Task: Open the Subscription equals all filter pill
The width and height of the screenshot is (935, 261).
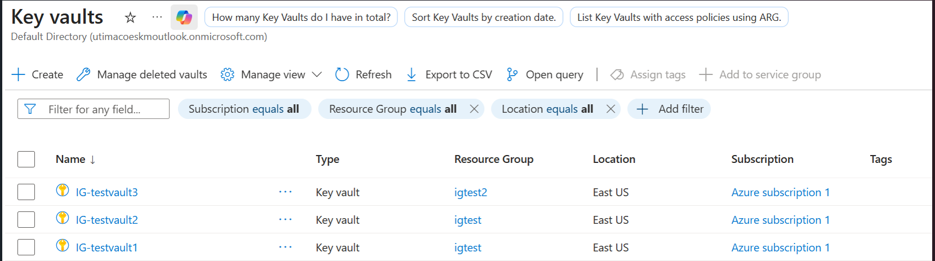Action: (244, 109)
